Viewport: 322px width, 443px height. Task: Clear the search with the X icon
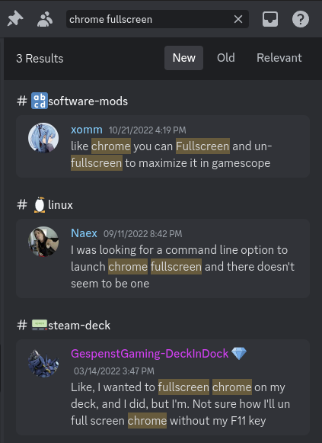(x=238, y=19)
